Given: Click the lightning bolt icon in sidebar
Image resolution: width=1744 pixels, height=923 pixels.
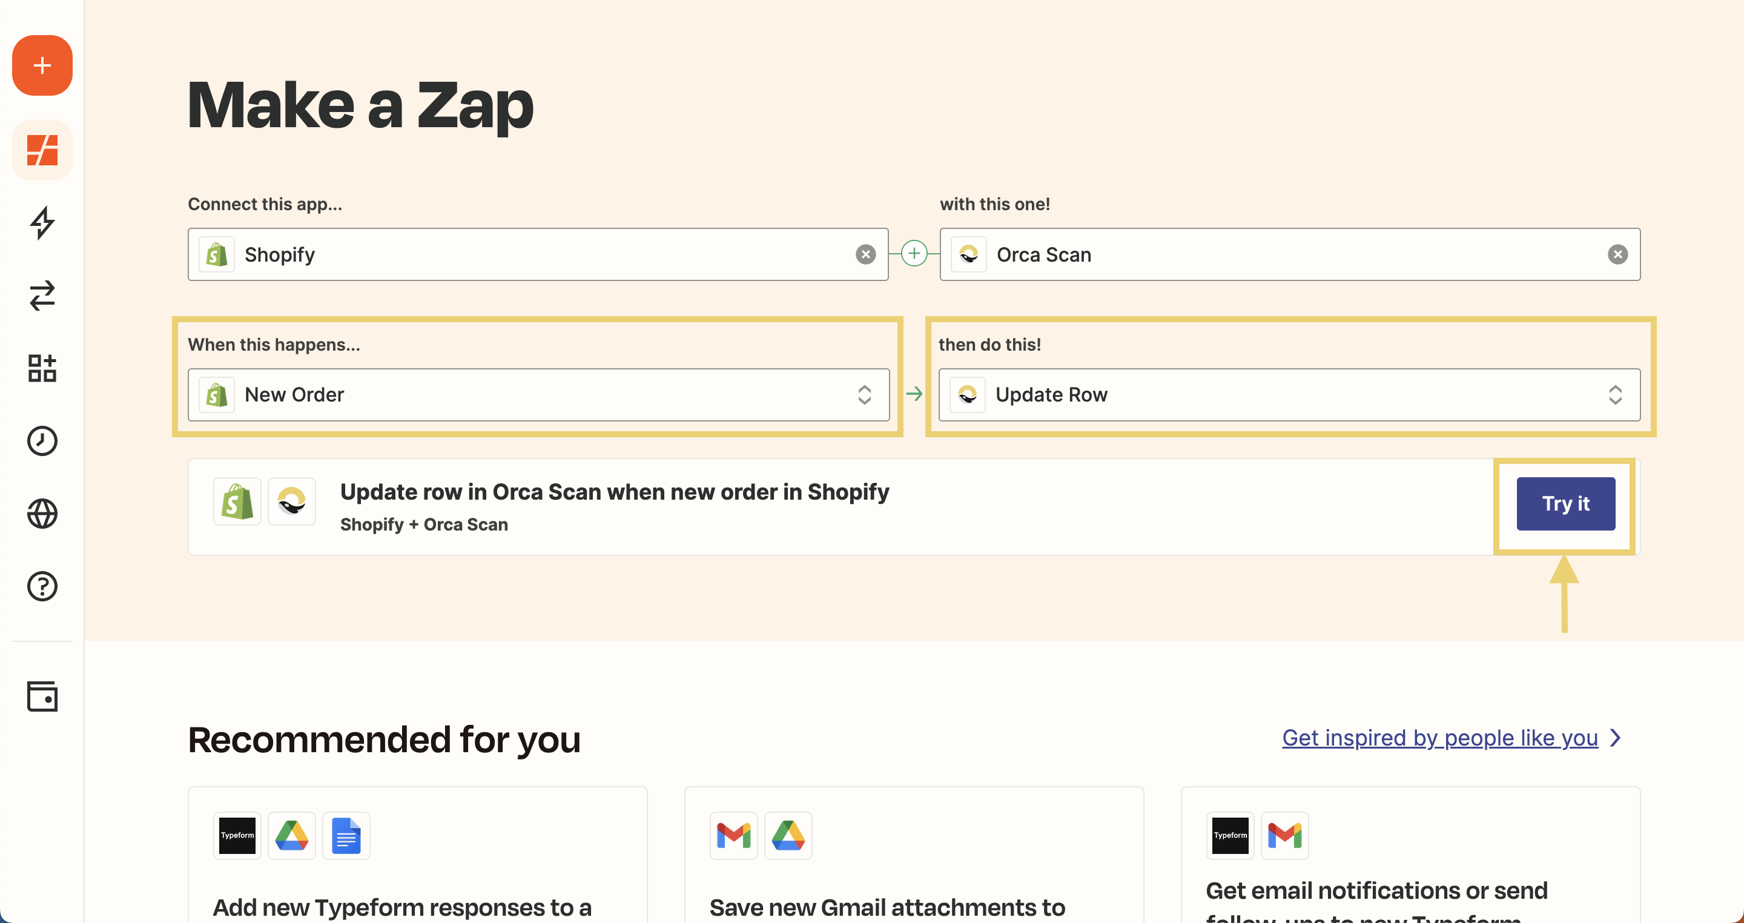Looking at the screenshot, I should pyautogui.click(x=42, y=223).
